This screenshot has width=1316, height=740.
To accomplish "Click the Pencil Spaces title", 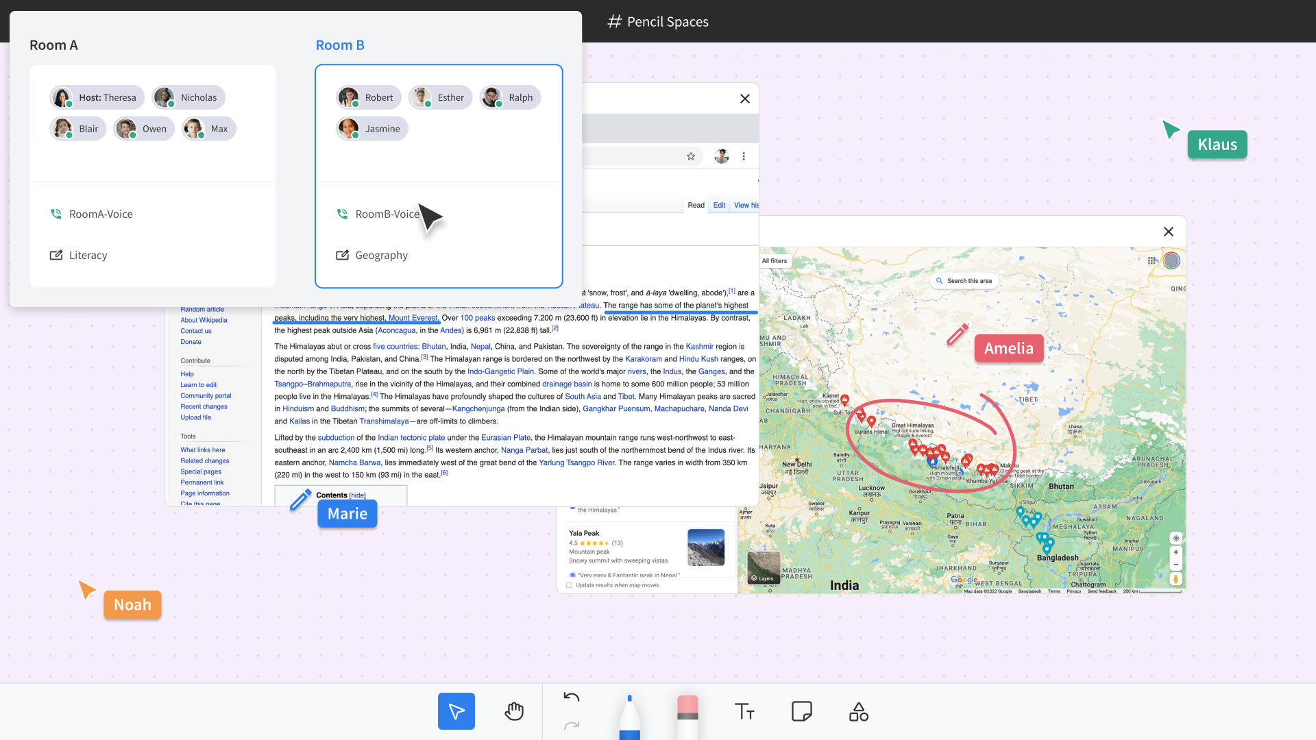I will click(x=658, y=22).
